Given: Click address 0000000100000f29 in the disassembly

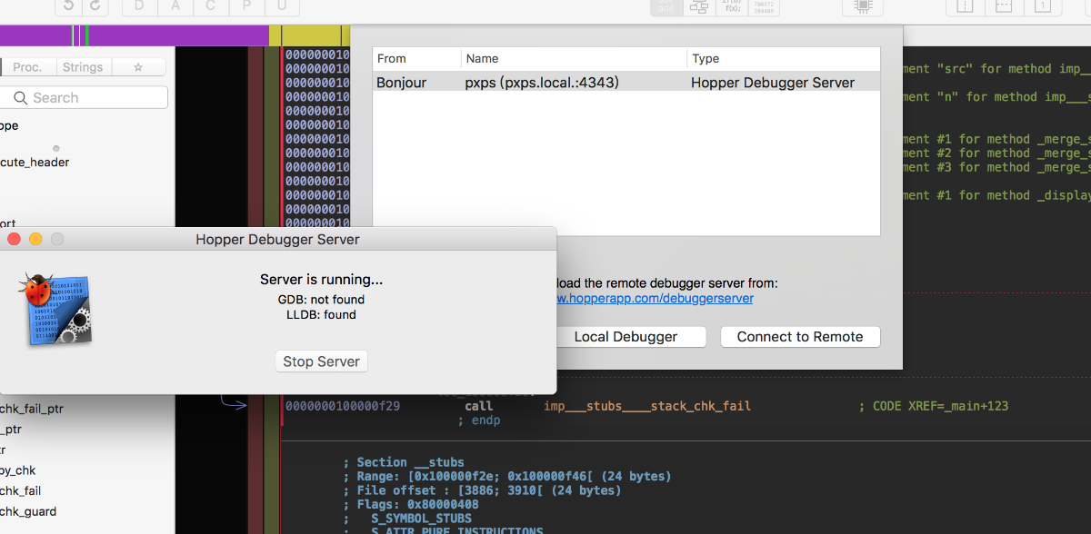Looking at the screenshot, I should click(x=343, y=406).
